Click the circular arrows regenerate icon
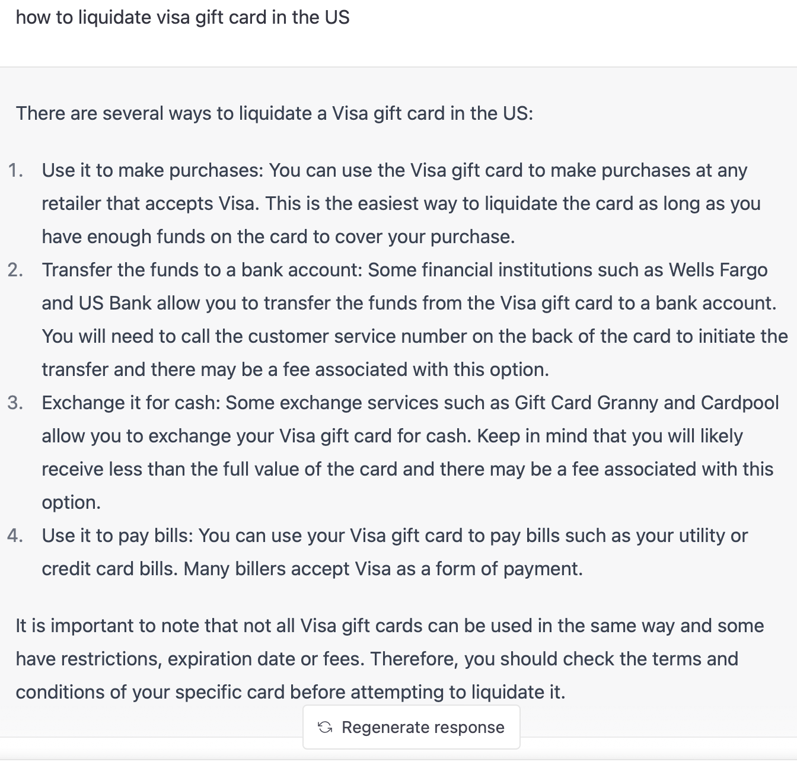Image resolution: width=797 pixels, height=765 pixels. (x=325, y=727)
